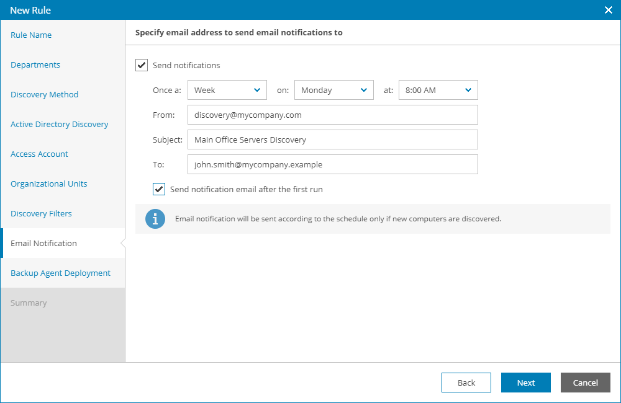Click the Next button

tap(525, 383)
